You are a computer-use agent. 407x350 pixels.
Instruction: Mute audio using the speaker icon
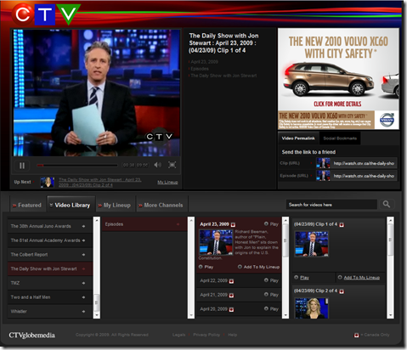tap(158, 165)
